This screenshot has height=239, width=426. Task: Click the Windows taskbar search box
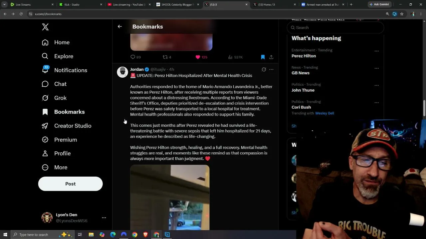pyautogui.click(x=43, y=235)
